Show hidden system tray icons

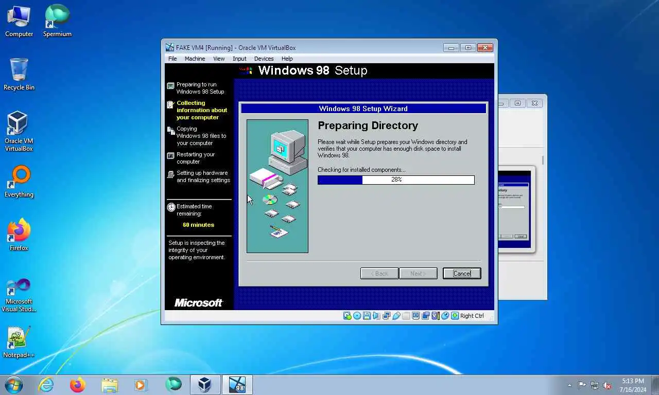tap(569, 385)
